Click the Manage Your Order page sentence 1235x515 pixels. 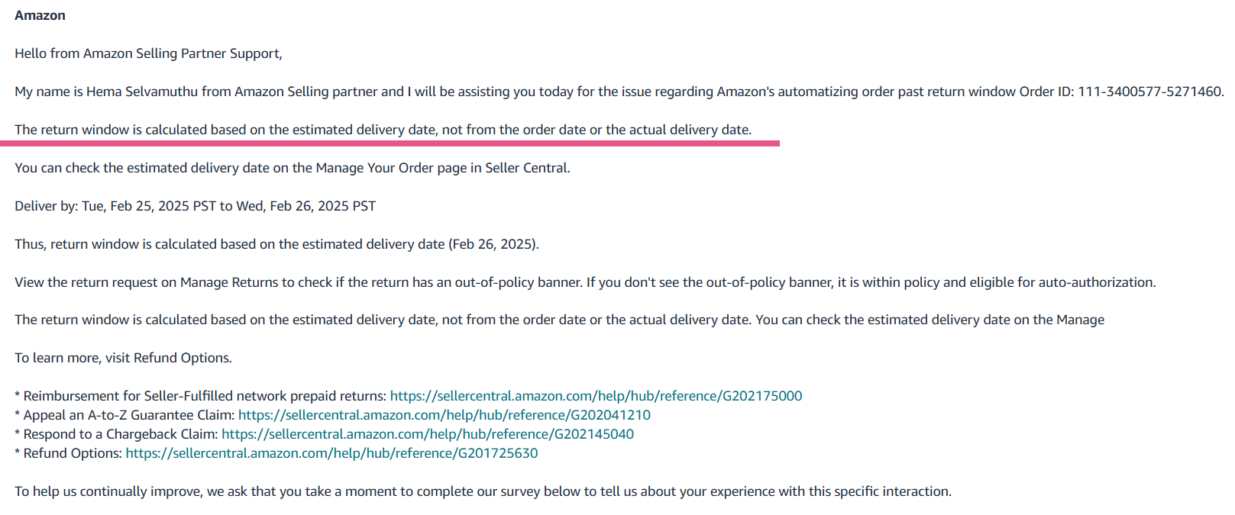pyautogui.click(x=293, y=168)
